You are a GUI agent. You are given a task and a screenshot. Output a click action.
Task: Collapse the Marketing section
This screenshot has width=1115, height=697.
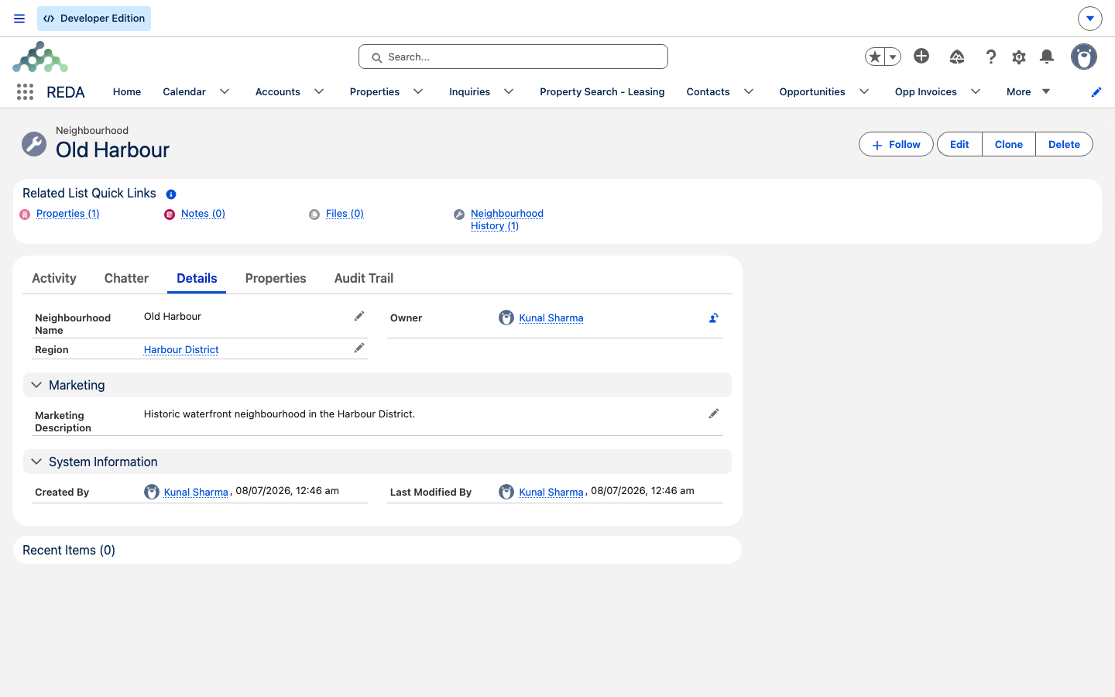[36, 385]
